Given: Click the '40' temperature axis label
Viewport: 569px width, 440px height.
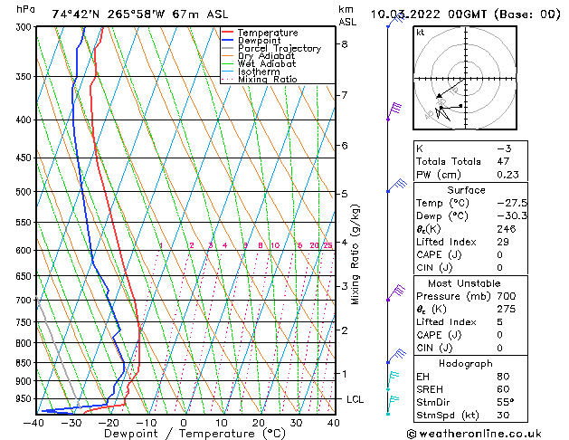Looking at the screenshot, I should click(334, 423).
